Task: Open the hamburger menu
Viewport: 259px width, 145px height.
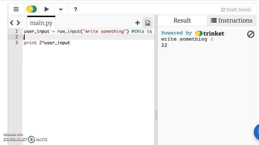Action: coord(16,9)
